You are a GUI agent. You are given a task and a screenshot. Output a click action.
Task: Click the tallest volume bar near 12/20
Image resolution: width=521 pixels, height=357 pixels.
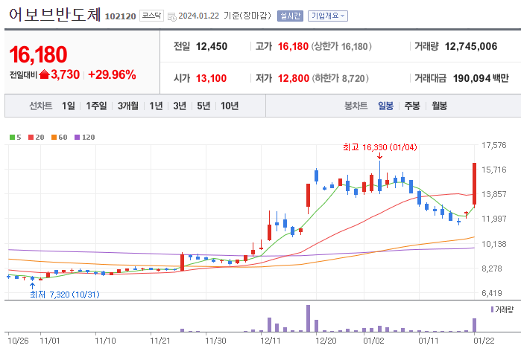point(308,318)
